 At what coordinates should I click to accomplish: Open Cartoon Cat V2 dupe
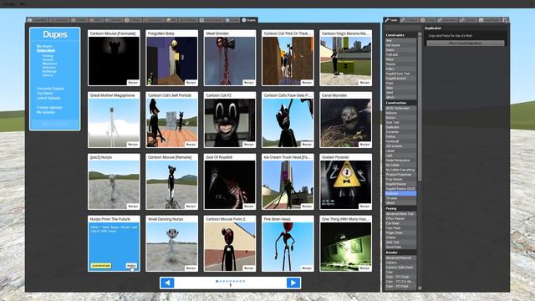(230, 120)
